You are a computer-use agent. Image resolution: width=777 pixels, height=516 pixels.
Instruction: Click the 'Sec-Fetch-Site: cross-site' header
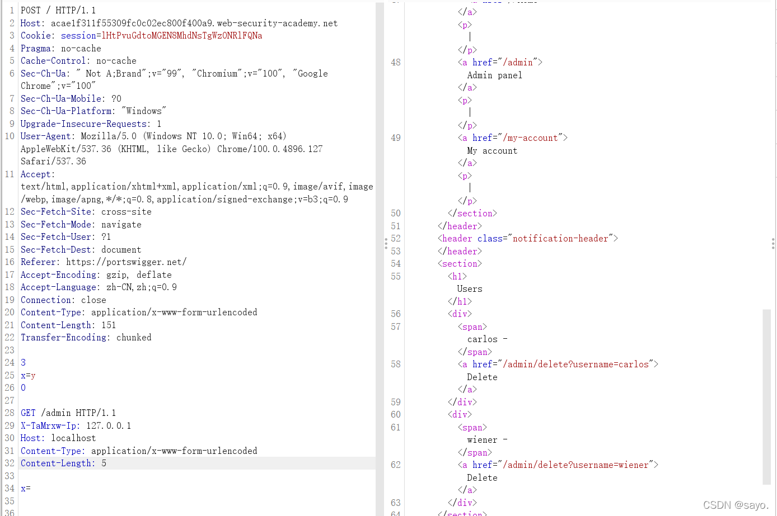86,211
